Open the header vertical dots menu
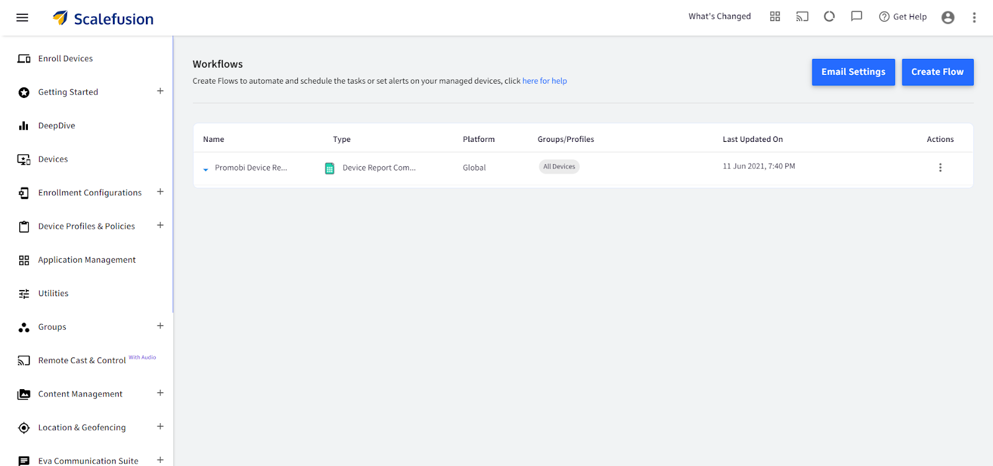This screenshot has height=466, width=993. click(974, 17)
